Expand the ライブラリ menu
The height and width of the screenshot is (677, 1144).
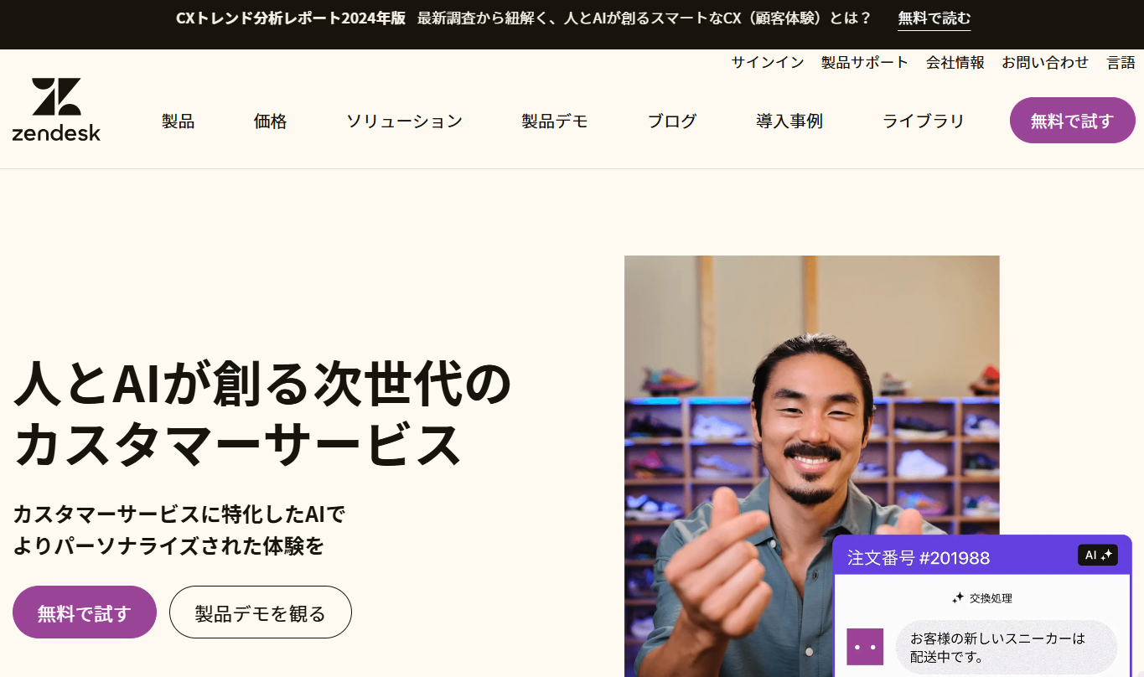point(924,121)
